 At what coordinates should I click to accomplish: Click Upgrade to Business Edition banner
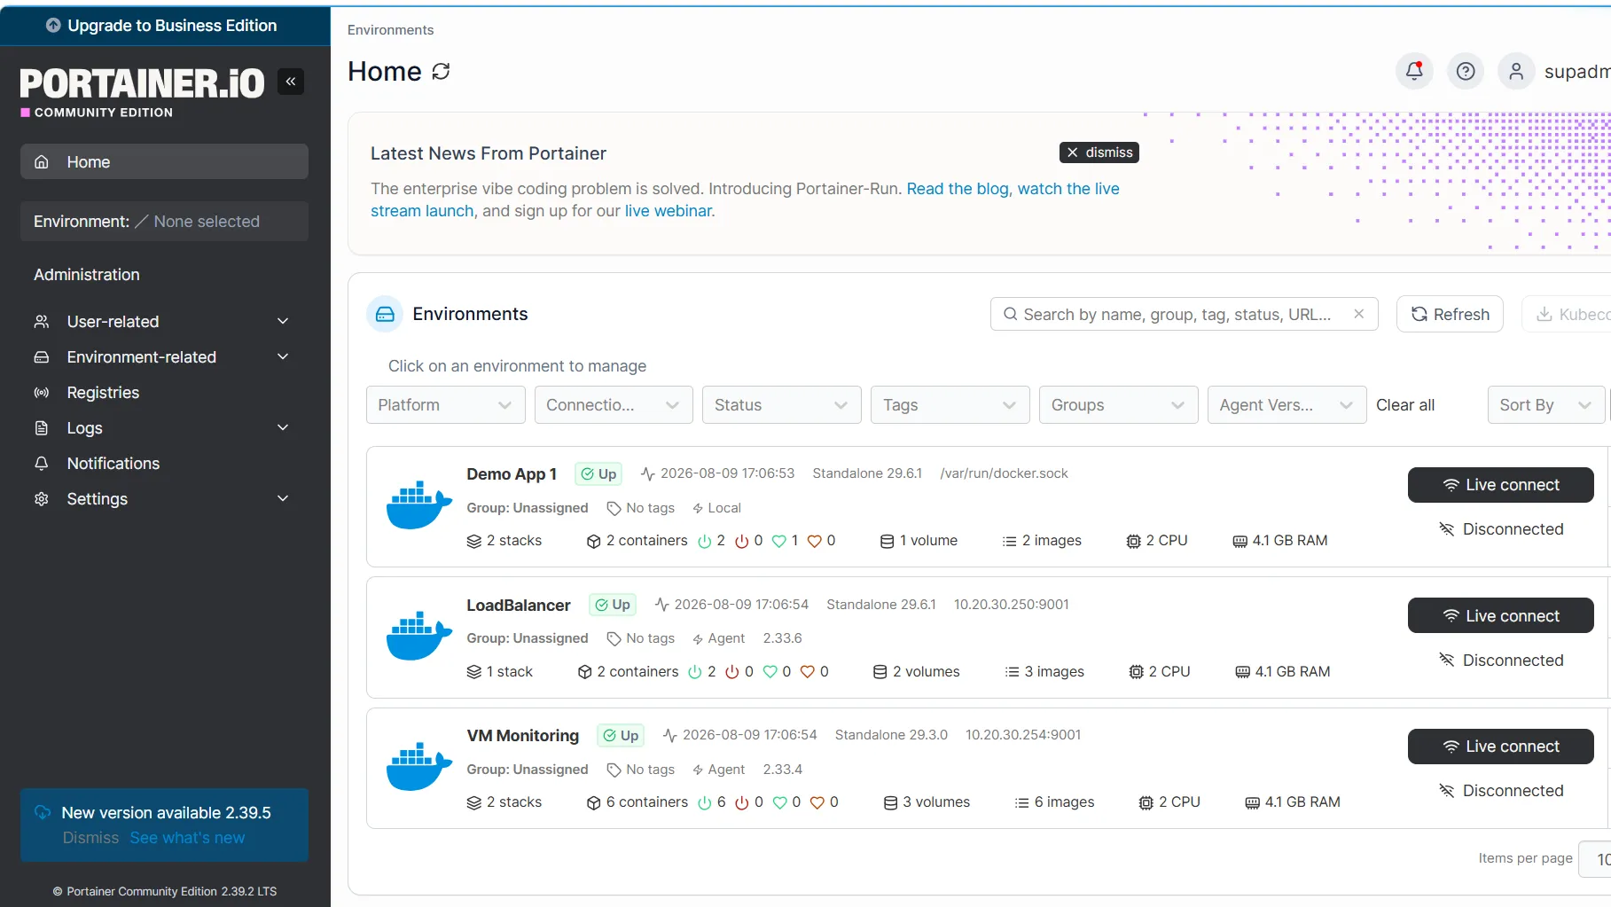165,26
